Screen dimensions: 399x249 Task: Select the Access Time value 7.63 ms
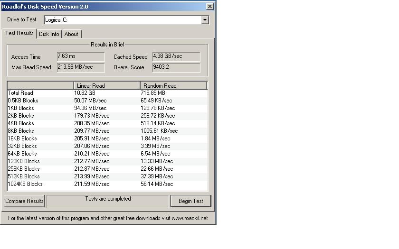click(x=81, y=56)
